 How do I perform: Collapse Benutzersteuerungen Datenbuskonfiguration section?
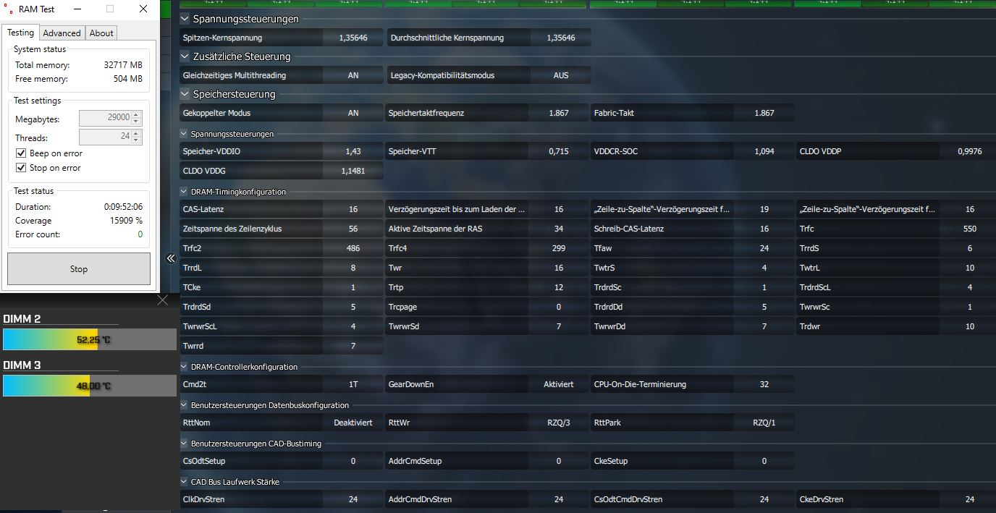tap(184, 405)
